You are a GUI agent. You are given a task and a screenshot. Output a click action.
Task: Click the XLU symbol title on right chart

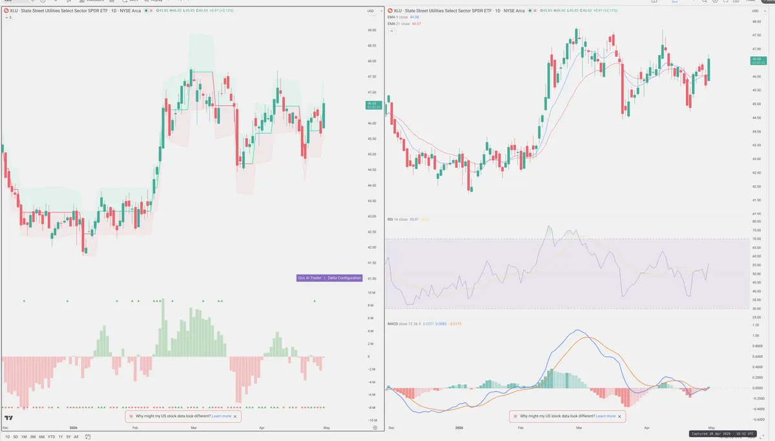[459, 11]
